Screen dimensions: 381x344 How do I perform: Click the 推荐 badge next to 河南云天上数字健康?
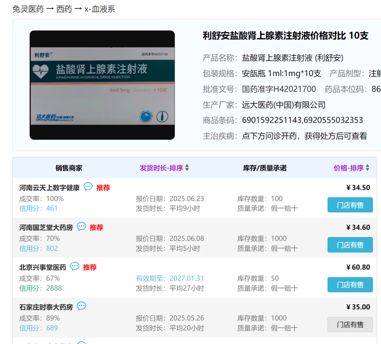tap(103, 188)
